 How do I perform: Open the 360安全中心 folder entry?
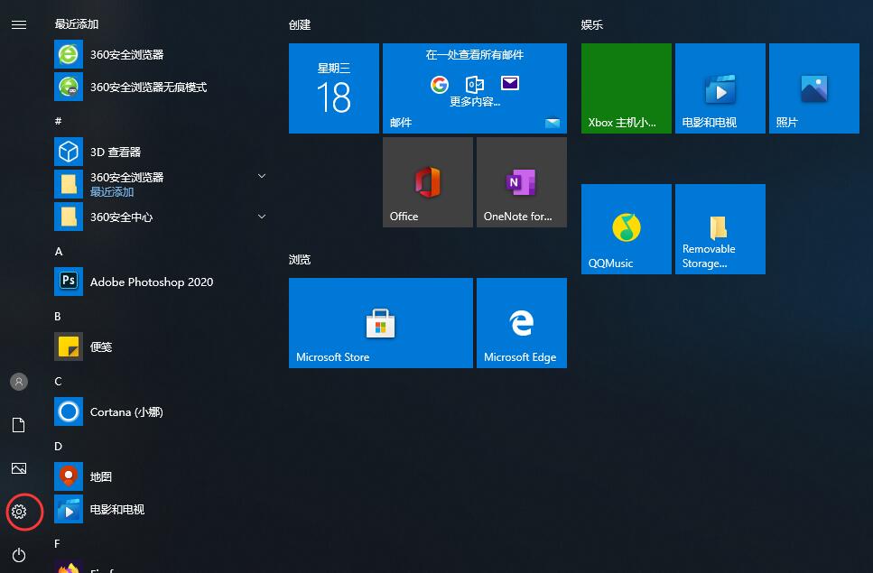[x=162, y=217]
